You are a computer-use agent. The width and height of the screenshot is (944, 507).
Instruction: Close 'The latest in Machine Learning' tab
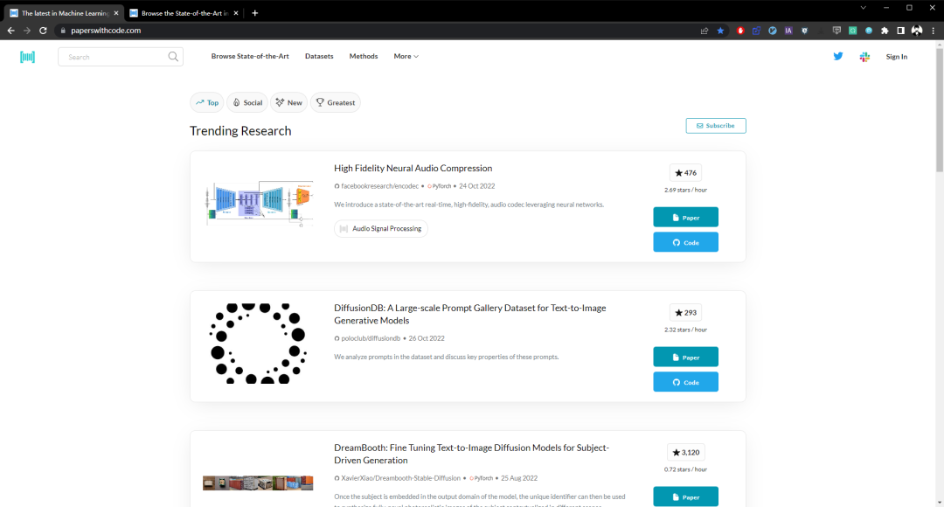pos(116,12)
